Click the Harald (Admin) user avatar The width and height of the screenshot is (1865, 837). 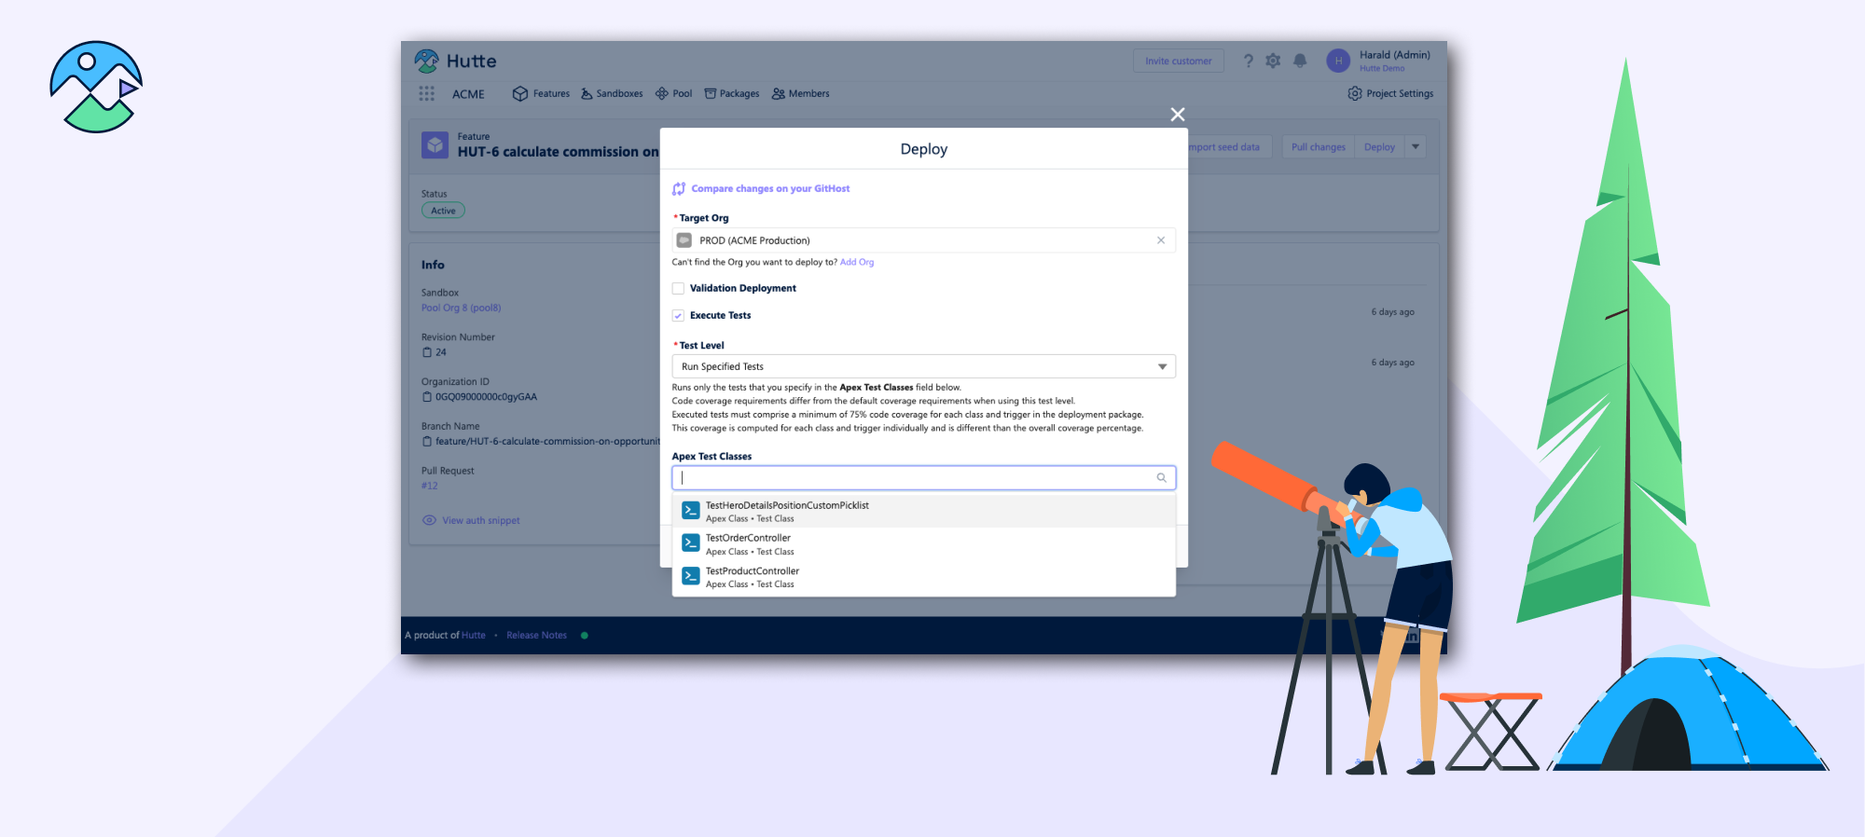(1338, 61)
